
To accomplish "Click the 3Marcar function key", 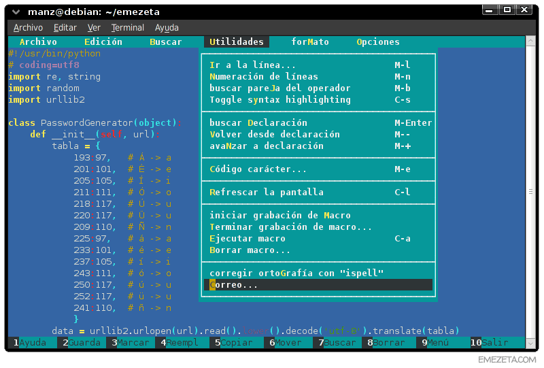I will [131, 343].
